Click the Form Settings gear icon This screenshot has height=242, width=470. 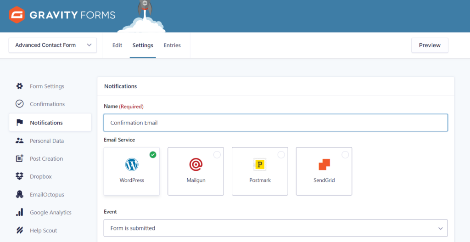click(x=19, y=86)
